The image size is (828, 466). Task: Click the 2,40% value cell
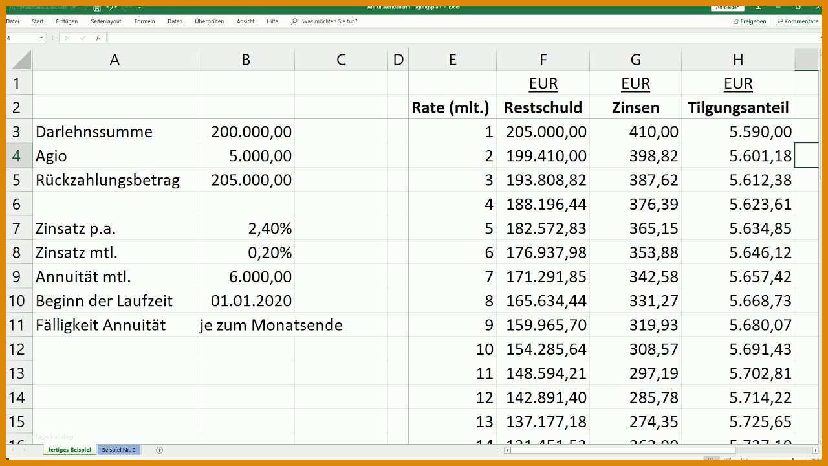[246, 228]
